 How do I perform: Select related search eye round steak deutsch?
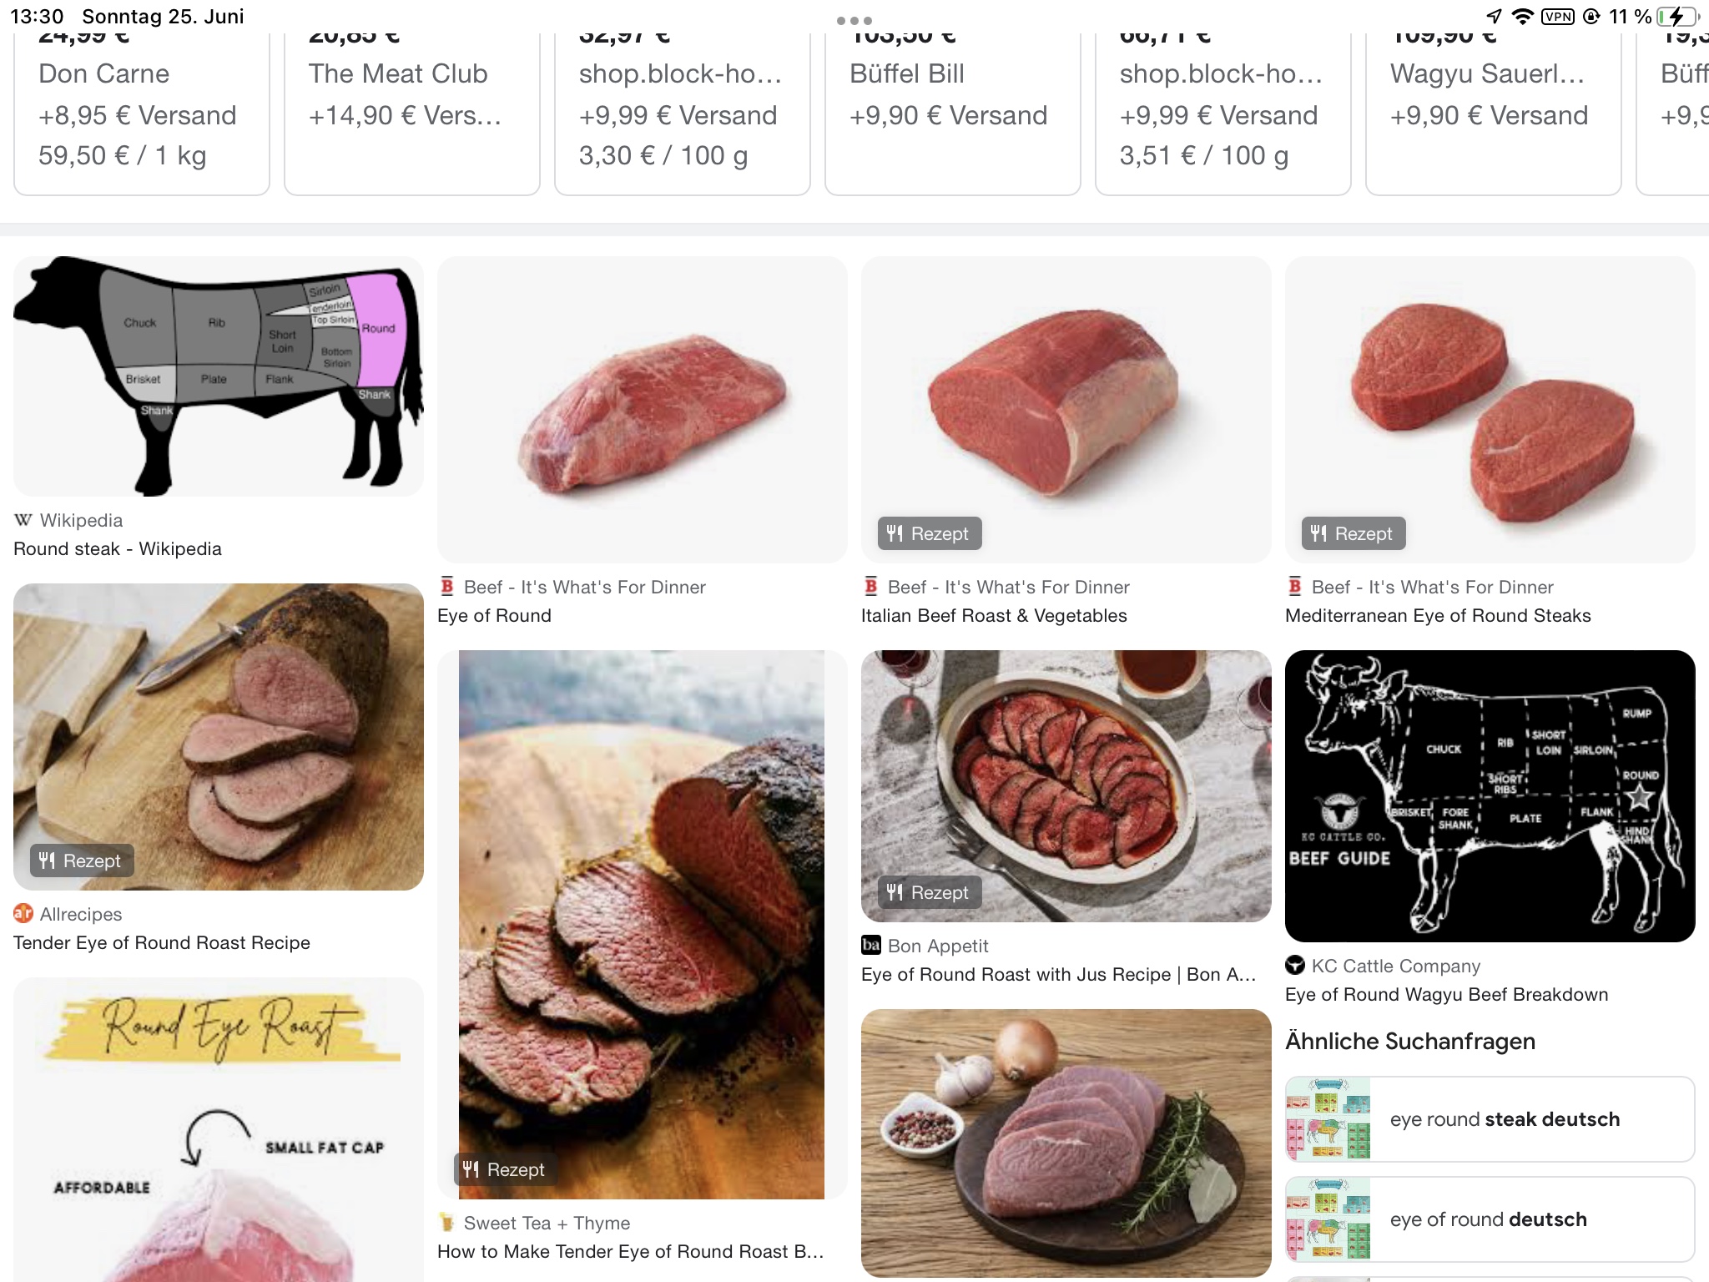[x=1490, y=1119]
